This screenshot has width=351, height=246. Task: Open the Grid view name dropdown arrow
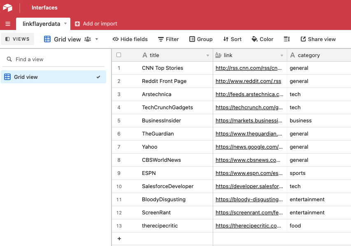(x=97, y=39)
